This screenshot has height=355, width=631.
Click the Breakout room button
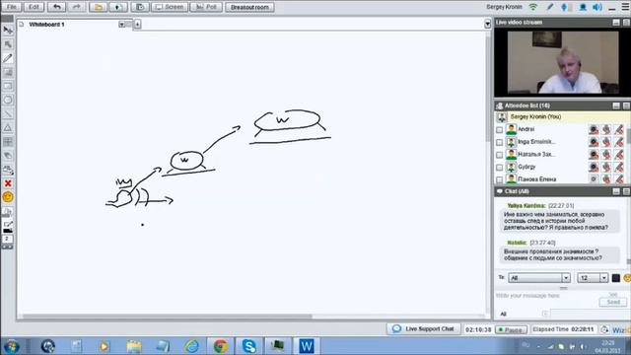pos(249,7)
